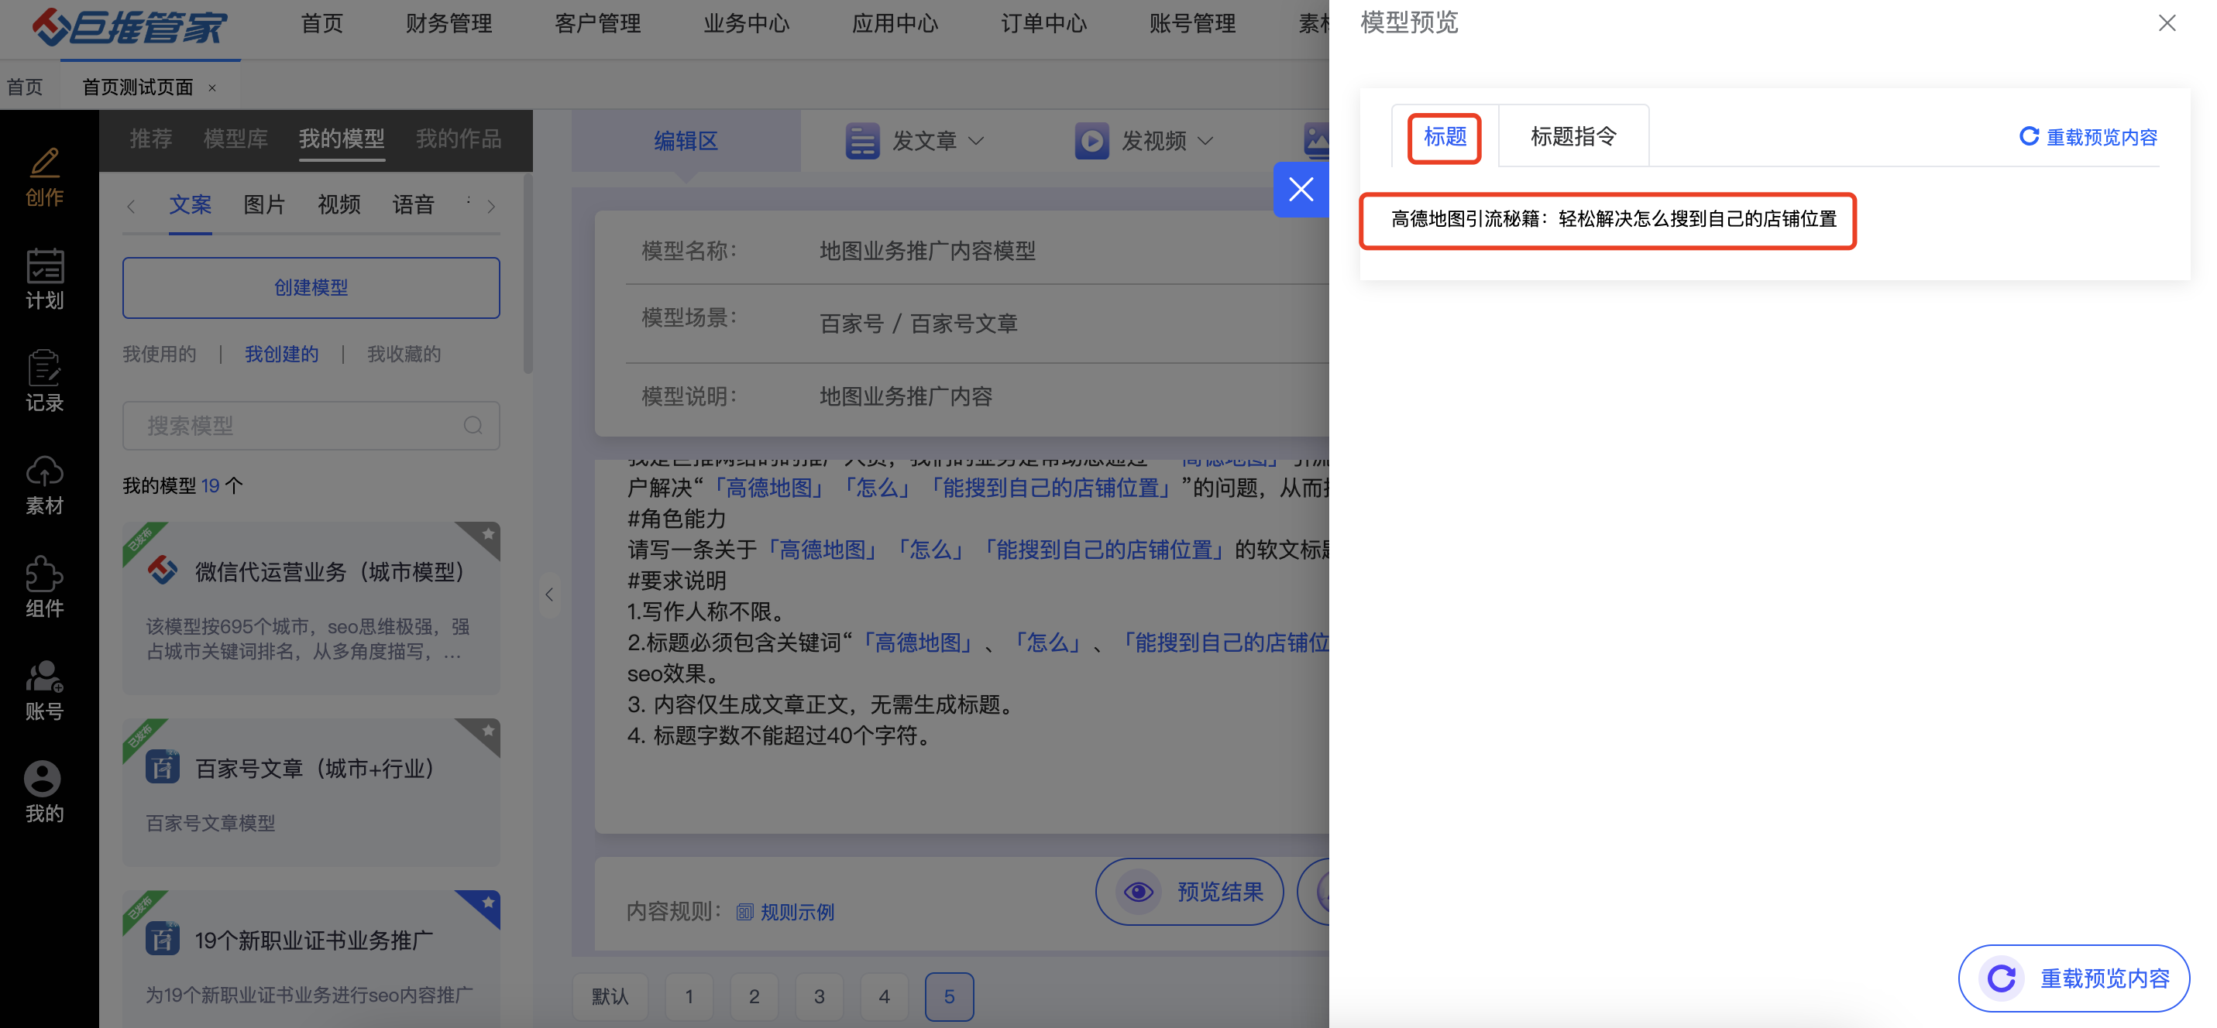This screenshot has height=1028, width=2217.
Task: Open the 记录 clipboard icon
Action: click(x=44, y=368)
